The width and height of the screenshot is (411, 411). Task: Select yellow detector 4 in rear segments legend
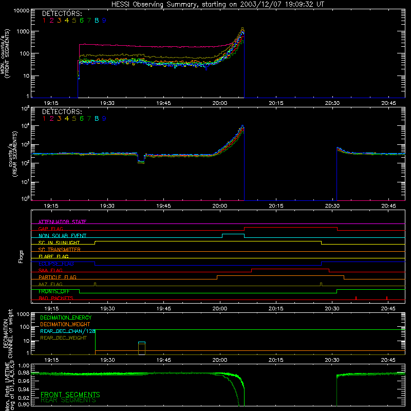[67, 119]
